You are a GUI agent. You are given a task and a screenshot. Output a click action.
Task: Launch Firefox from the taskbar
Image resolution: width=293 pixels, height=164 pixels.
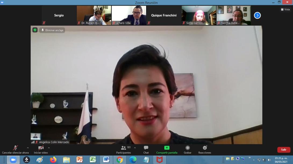53,160
